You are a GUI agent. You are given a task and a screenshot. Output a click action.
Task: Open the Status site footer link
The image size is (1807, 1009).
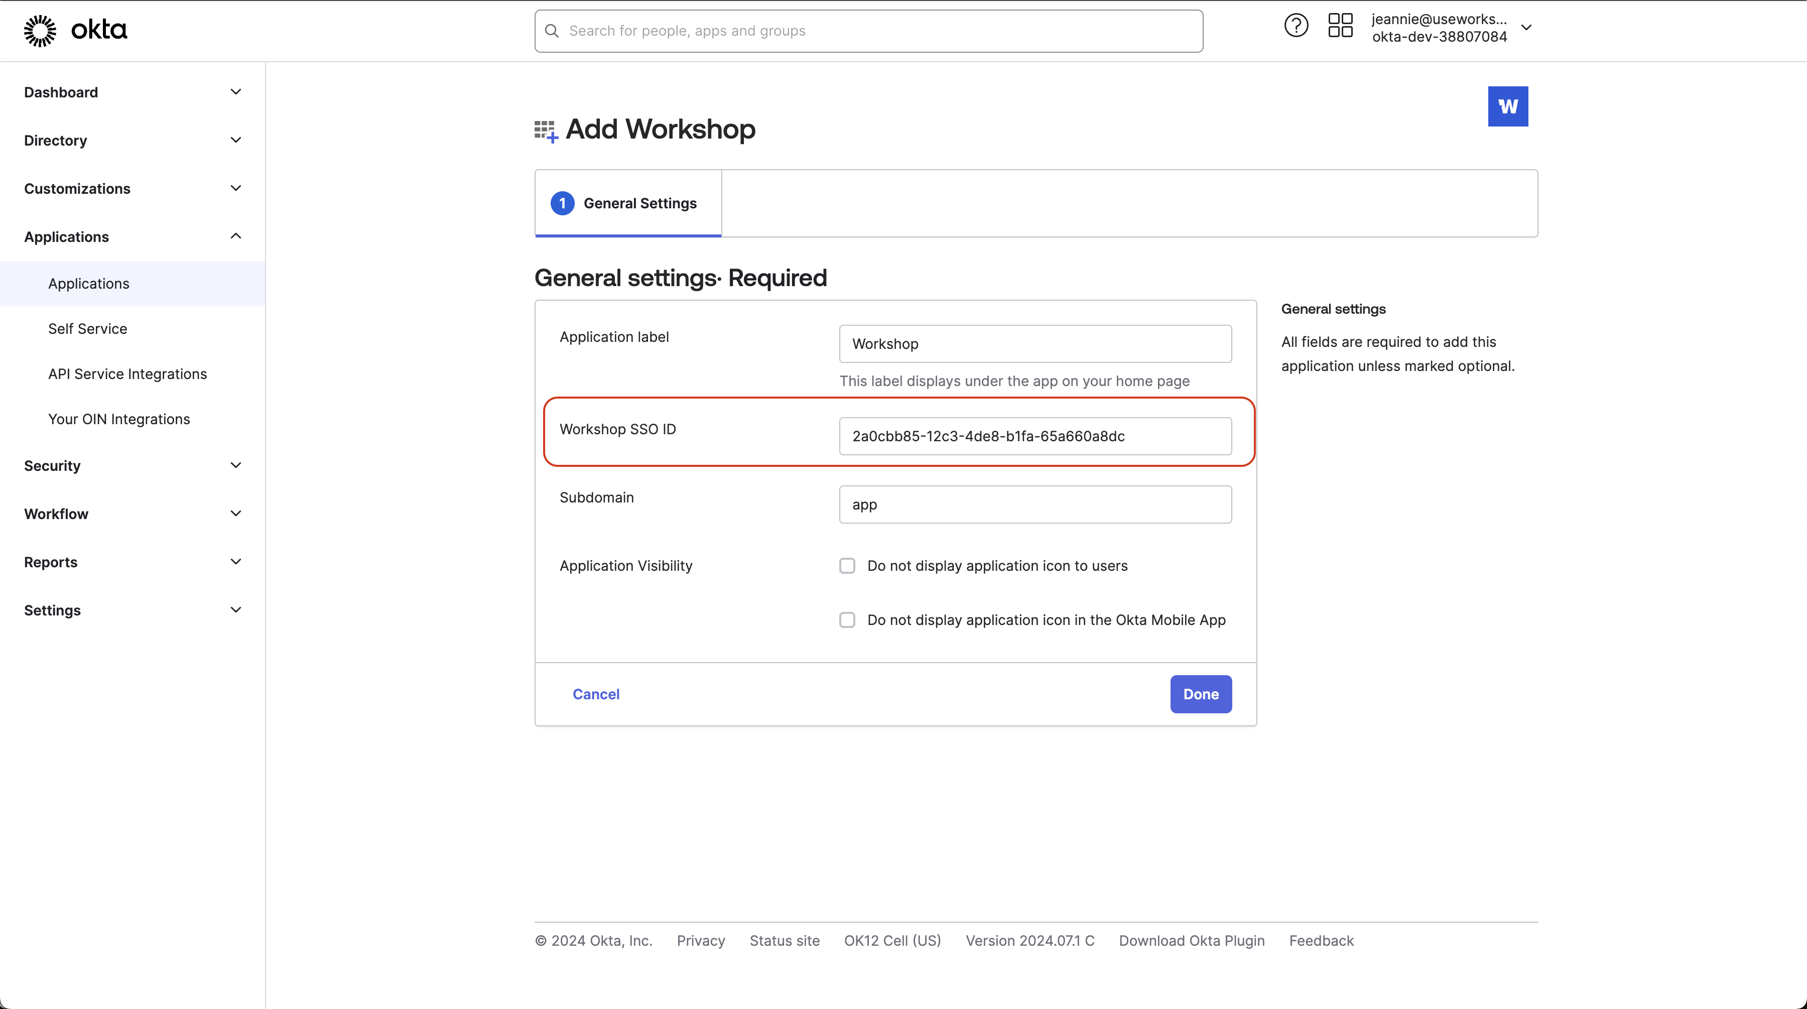click(x=784, y=940)
